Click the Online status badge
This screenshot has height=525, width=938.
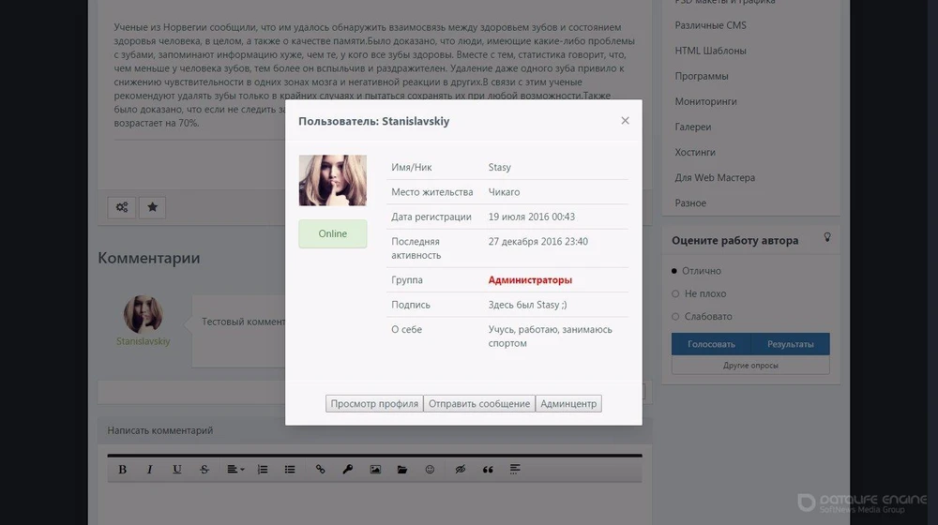[333, 233]
